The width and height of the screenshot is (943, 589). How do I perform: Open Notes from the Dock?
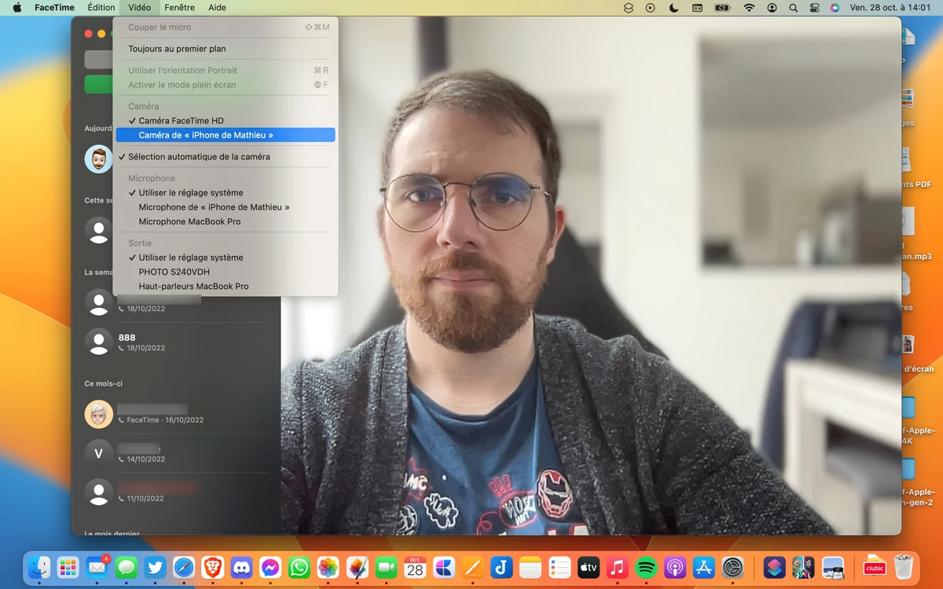pos(530,567)
